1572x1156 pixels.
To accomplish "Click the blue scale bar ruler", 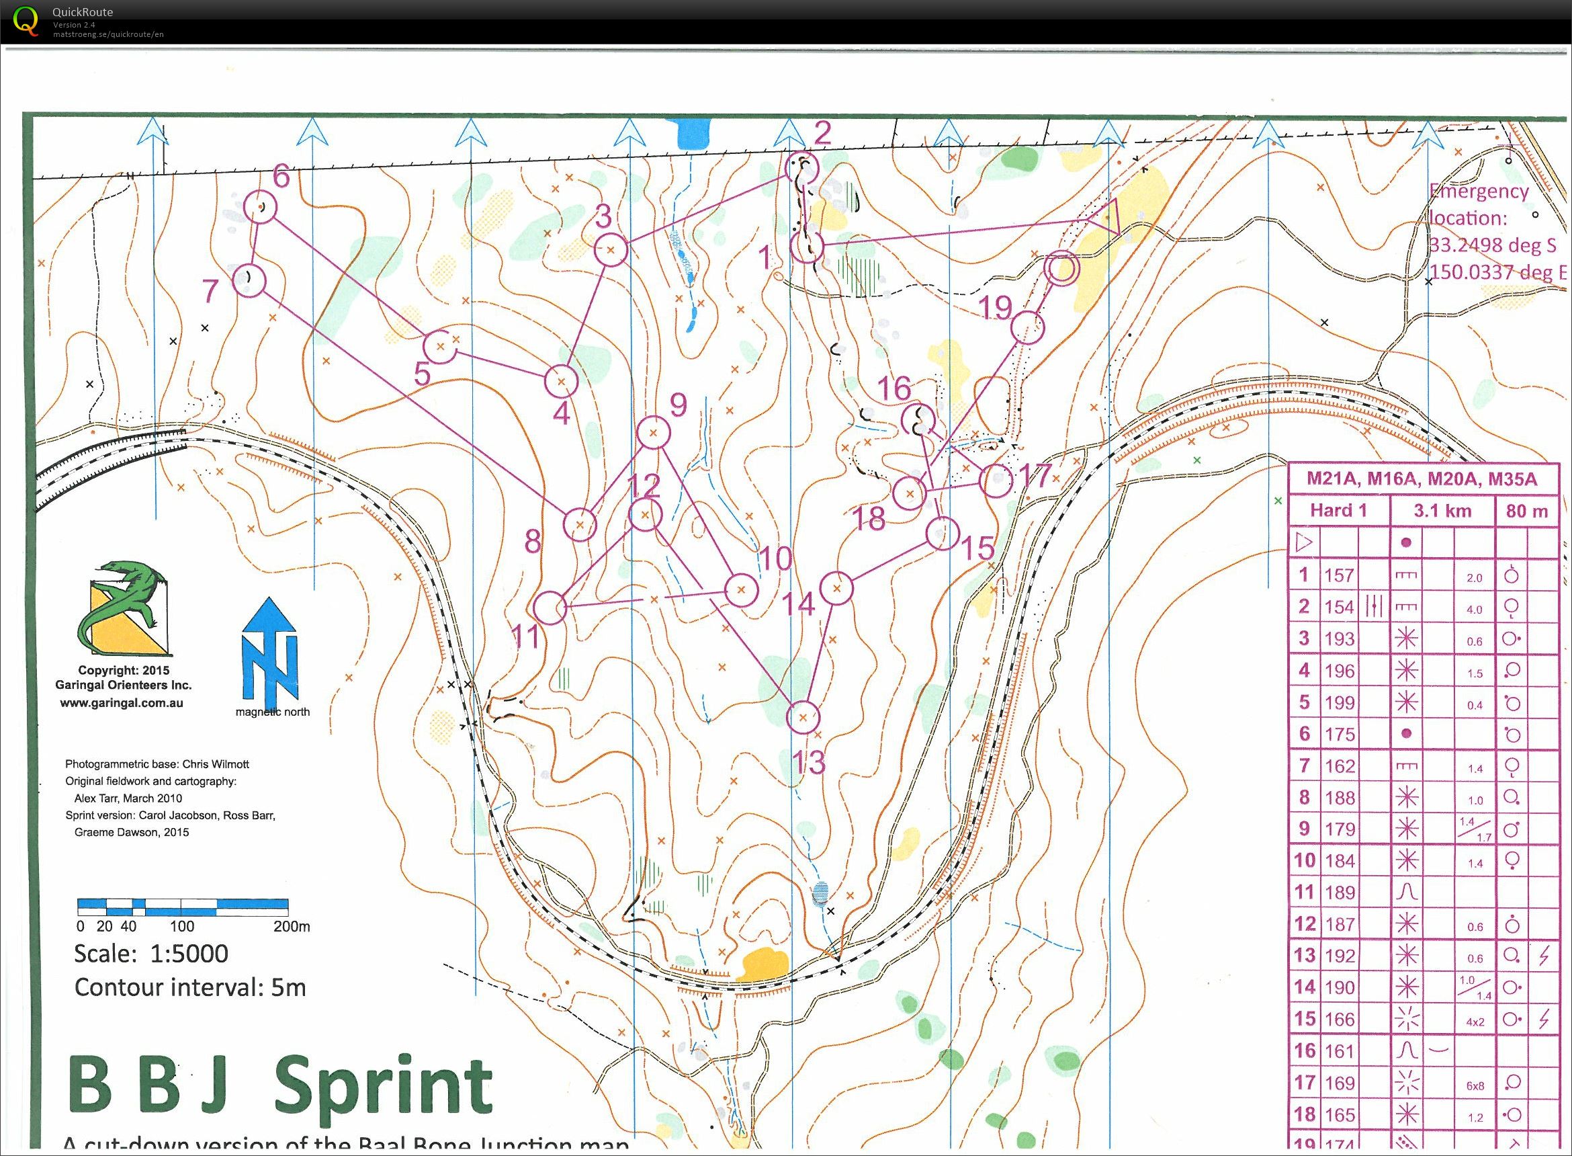I will click(x=182, y=907).
